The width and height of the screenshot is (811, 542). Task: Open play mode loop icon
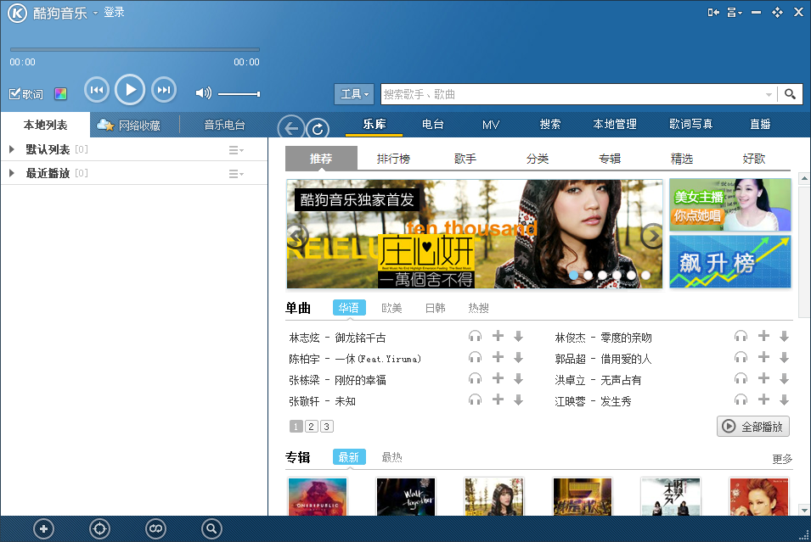pyautogui.click(x=155, y=528)
